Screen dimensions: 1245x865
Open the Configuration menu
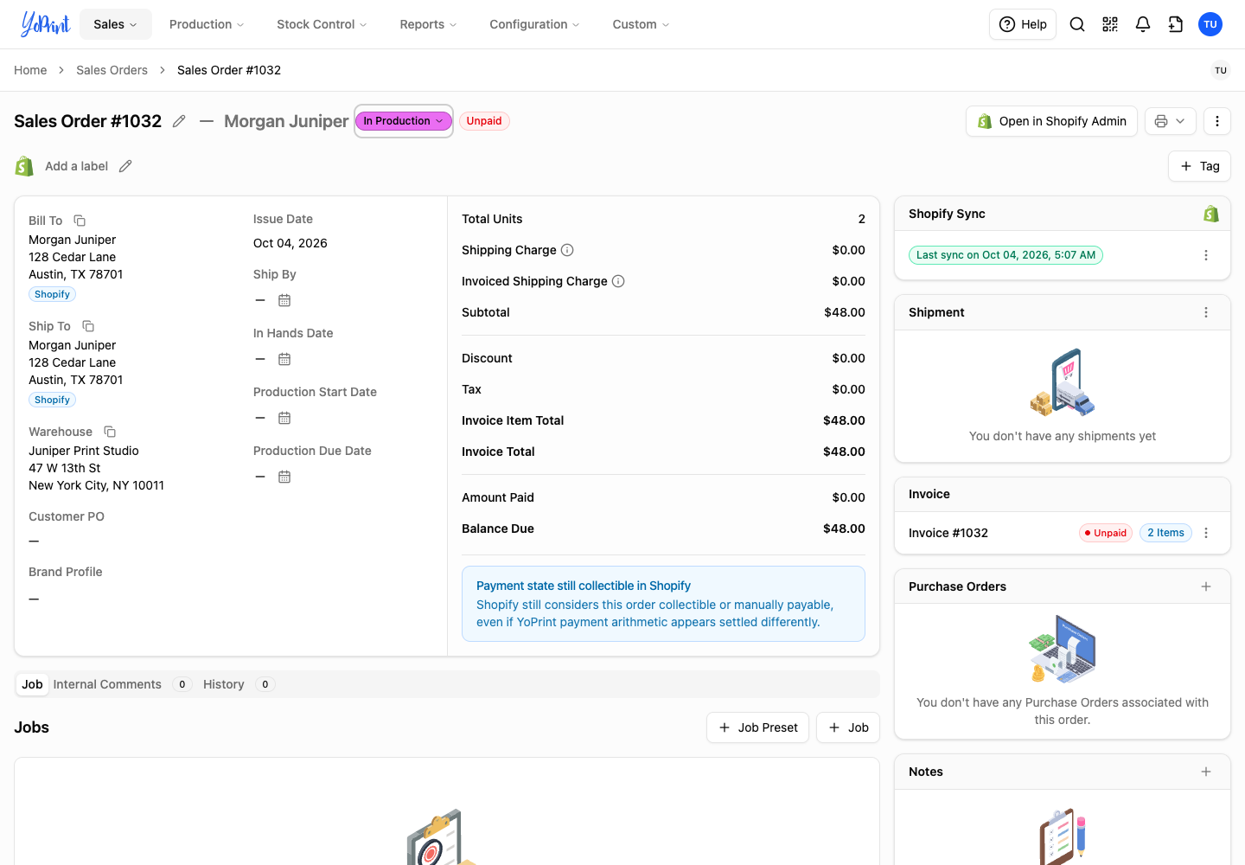[534, 24]
